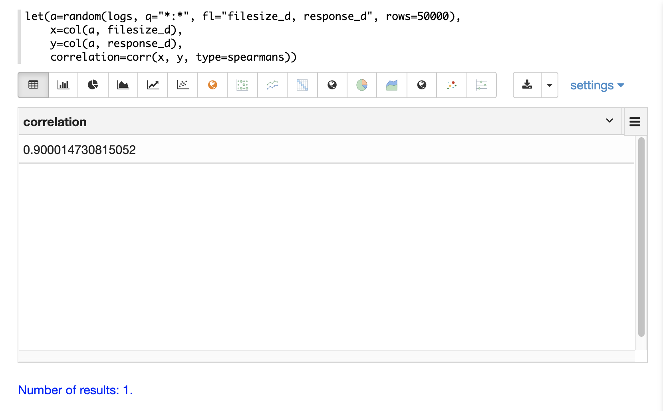The width and height of the screenshot is (663, 411).
Task: Open the table hamburger menu
Action: [x=635, y=122]
